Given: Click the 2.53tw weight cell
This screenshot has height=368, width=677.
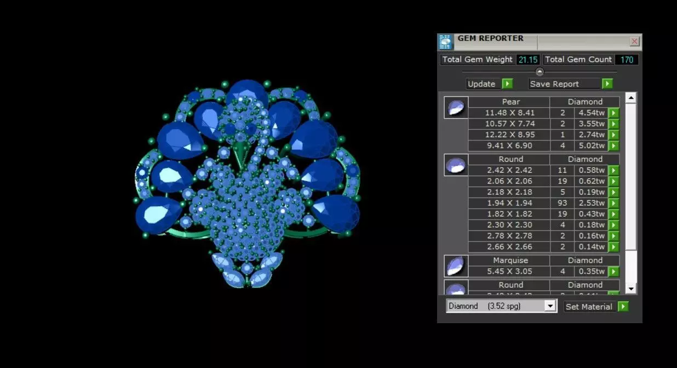Looking at the screenshot, I should (x=590, y=203).
